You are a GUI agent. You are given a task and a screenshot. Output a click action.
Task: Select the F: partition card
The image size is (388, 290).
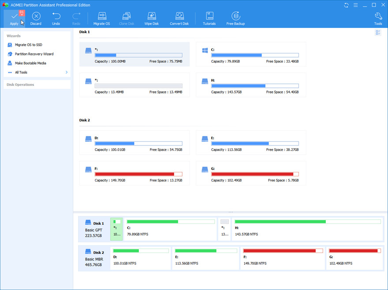click(134, 173)
